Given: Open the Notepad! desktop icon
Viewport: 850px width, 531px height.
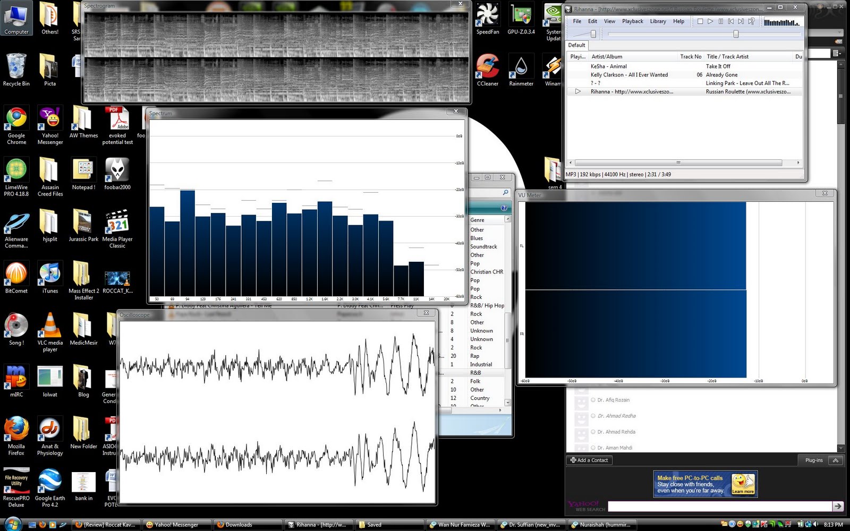Looking at the screenshot, I should click(83, 174).
